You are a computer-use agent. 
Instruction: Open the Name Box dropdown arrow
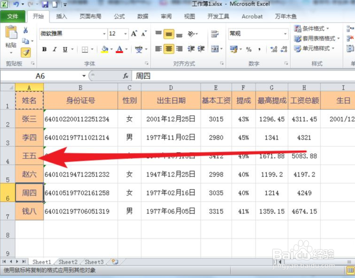84,76
